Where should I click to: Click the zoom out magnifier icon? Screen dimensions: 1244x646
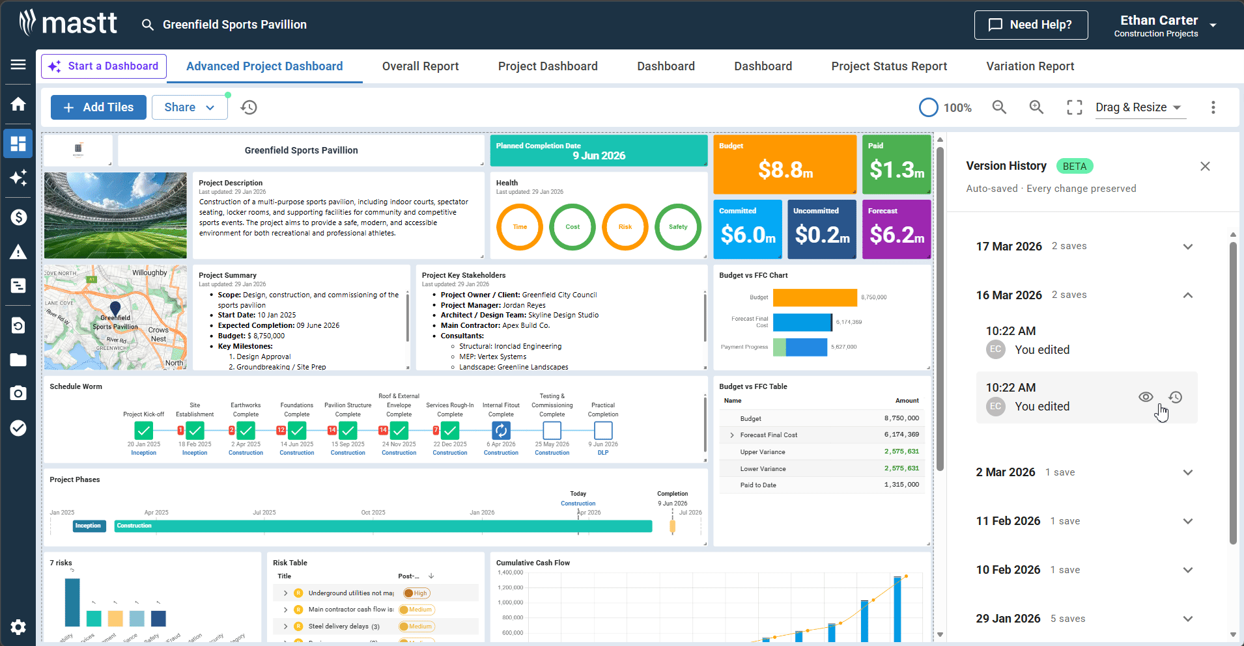[x=999, y=107]
